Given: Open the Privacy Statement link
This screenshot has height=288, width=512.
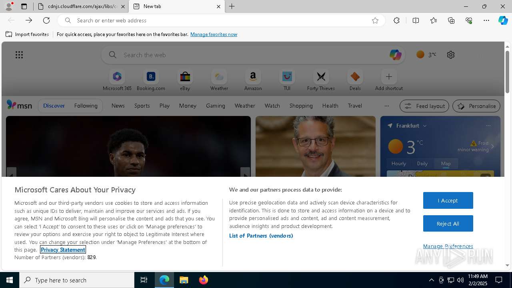Looking at the screenshot, I should (63, 250).
